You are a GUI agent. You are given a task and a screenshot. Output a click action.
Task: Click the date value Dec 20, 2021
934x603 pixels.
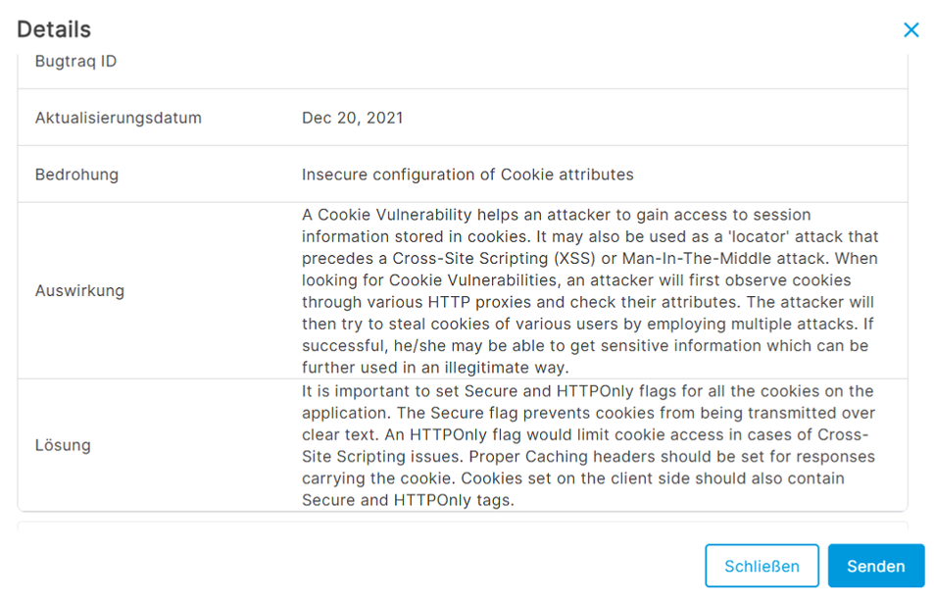pyautogui.click(x=352, y=118)
